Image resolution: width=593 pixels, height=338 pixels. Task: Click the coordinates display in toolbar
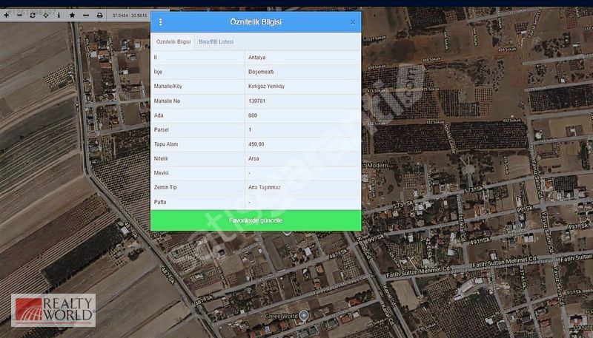(x=130, y=15)
